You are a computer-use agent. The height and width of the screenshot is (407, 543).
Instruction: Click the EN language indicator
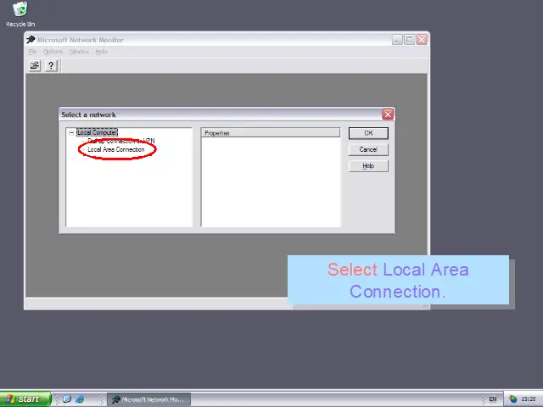(x=493, y=399)
